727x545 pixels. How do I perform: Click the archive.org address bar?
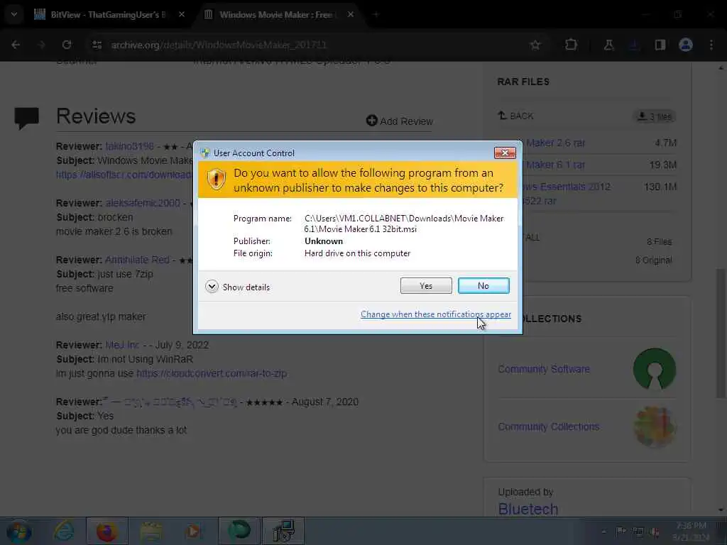315,45
